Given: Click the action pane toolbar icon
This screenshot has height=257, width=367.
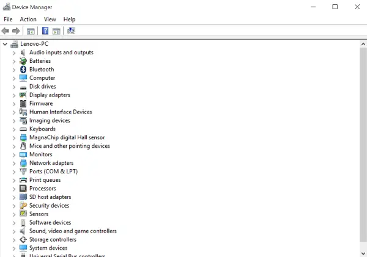Looking at the screenshot, I should 56,31.
